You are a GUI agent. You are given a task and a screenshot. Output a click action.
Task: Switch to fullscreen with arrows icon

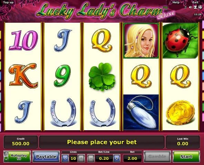point(200,7)
